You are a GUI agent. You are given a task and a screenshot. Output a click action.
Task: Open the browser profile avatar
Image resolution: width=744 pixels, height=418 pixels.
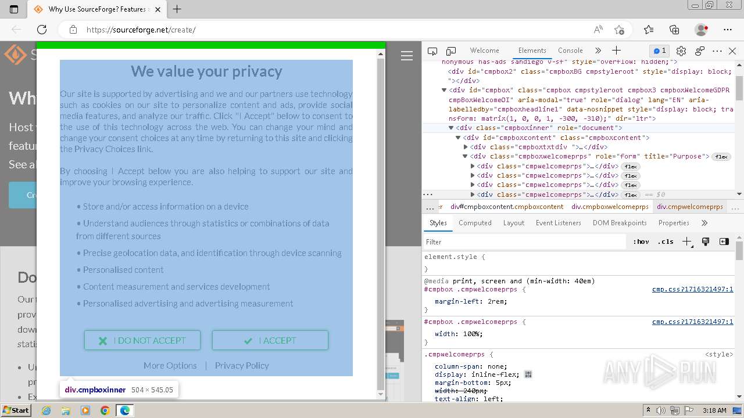pyautogui.click(x=702, y=30)
